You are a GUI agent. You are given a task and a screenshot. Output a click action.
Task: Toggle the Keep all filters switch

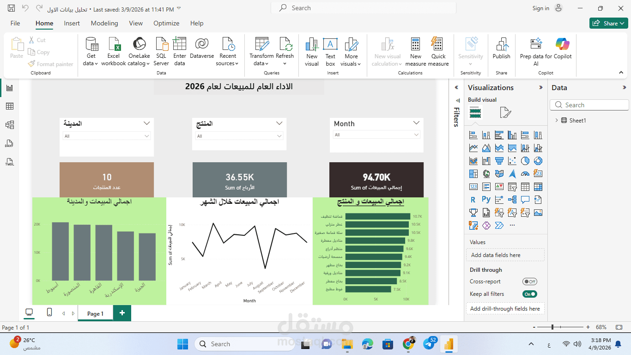(529, 294)
